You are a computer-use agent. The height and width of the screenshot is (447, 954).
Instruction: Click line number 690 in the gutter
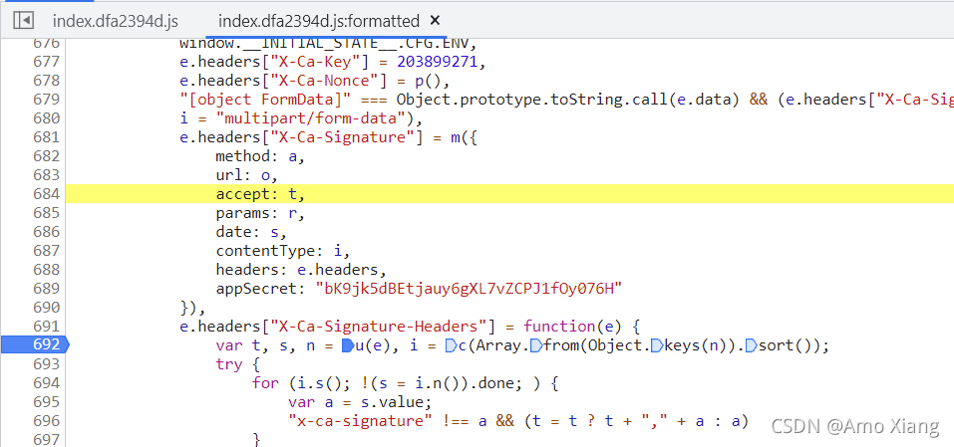pos(47,307)
